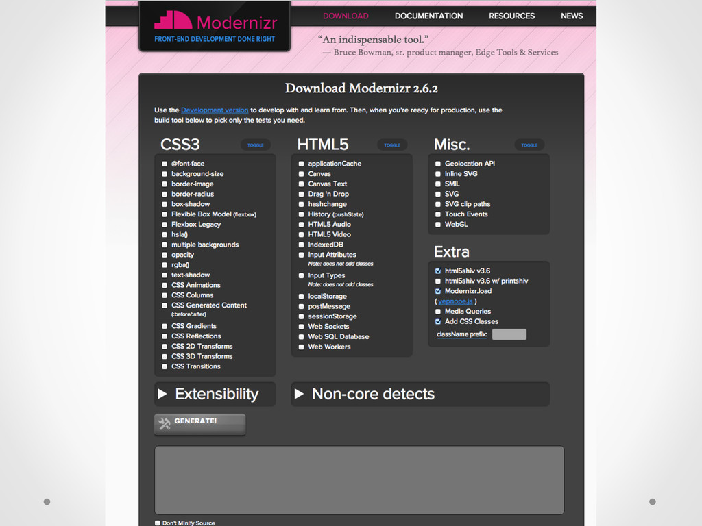Tick the hashchange checkbox
Image resolution: width=702 pixels, height=526 pixels.
[x=302, y=204]
